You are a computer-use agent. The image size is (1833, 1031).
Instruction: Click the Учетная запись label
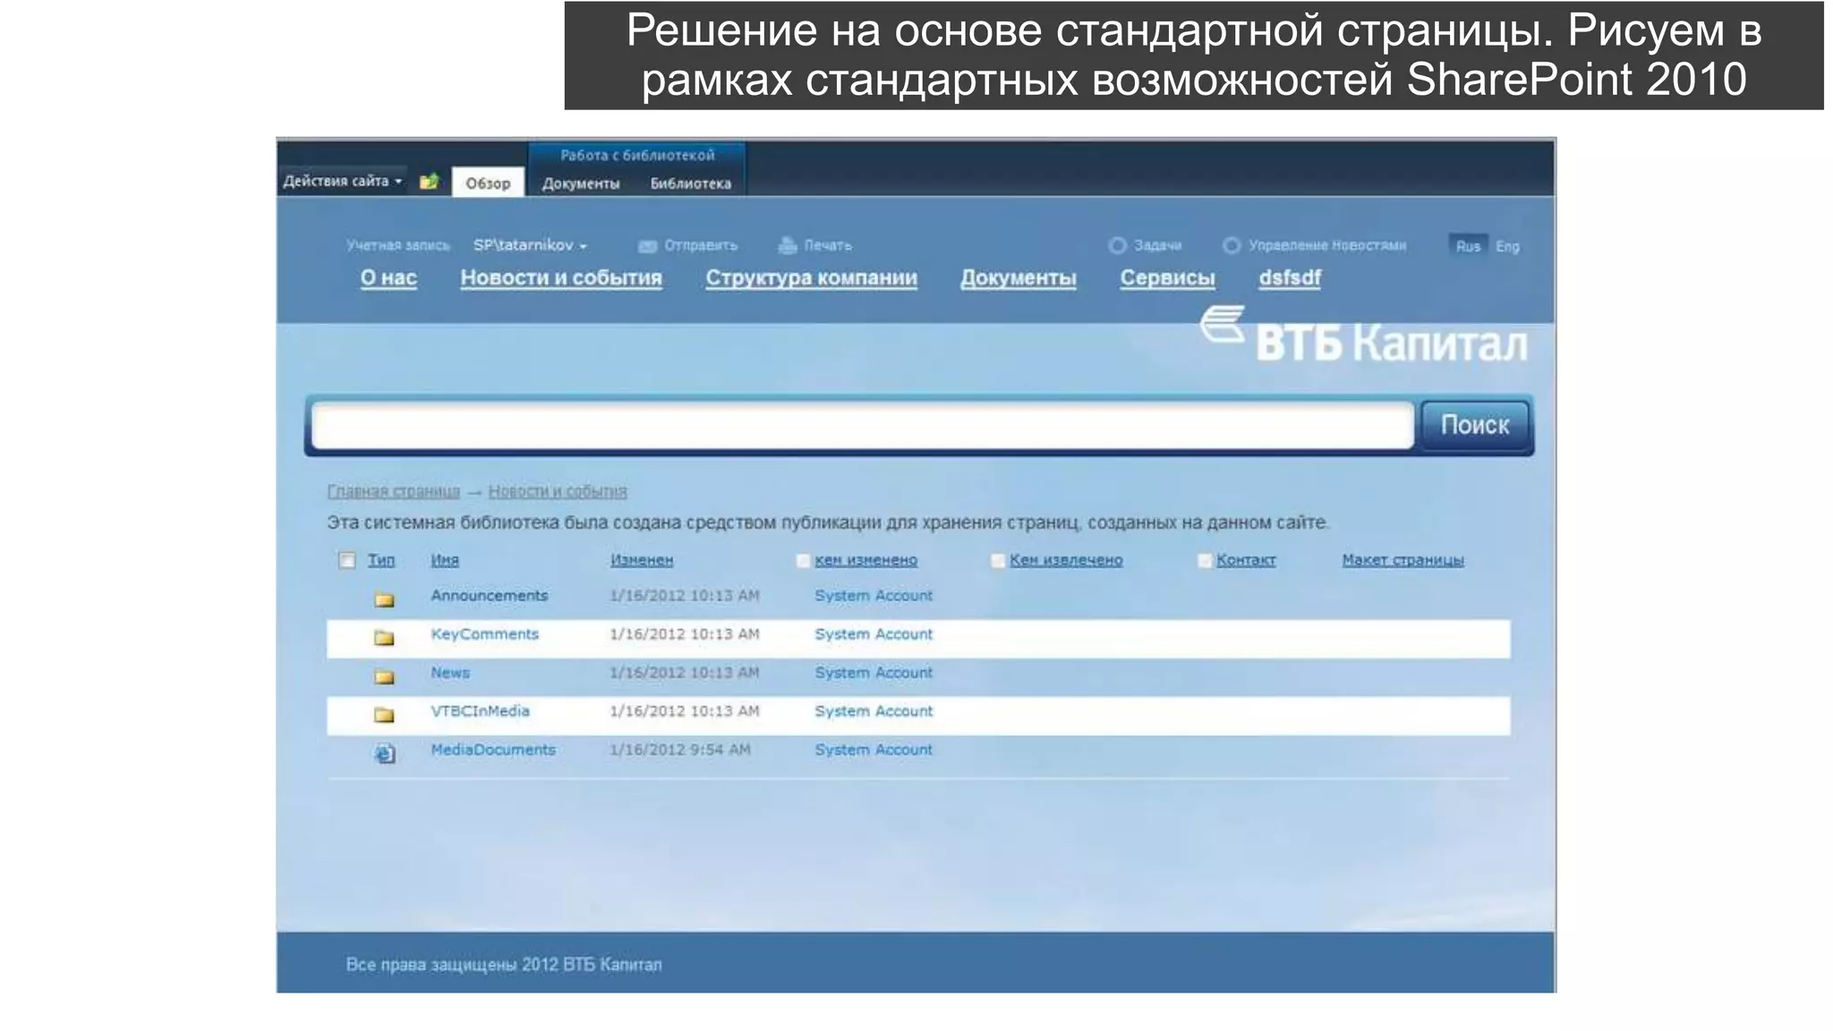coord(398,245)
